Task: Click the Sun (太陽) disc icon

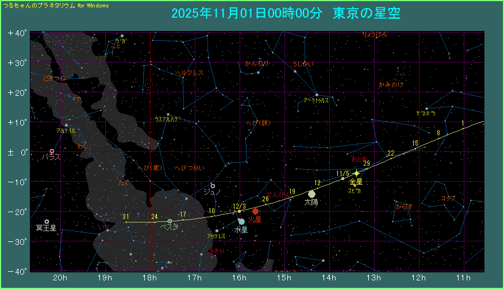Action: click(x=311, y=194)
